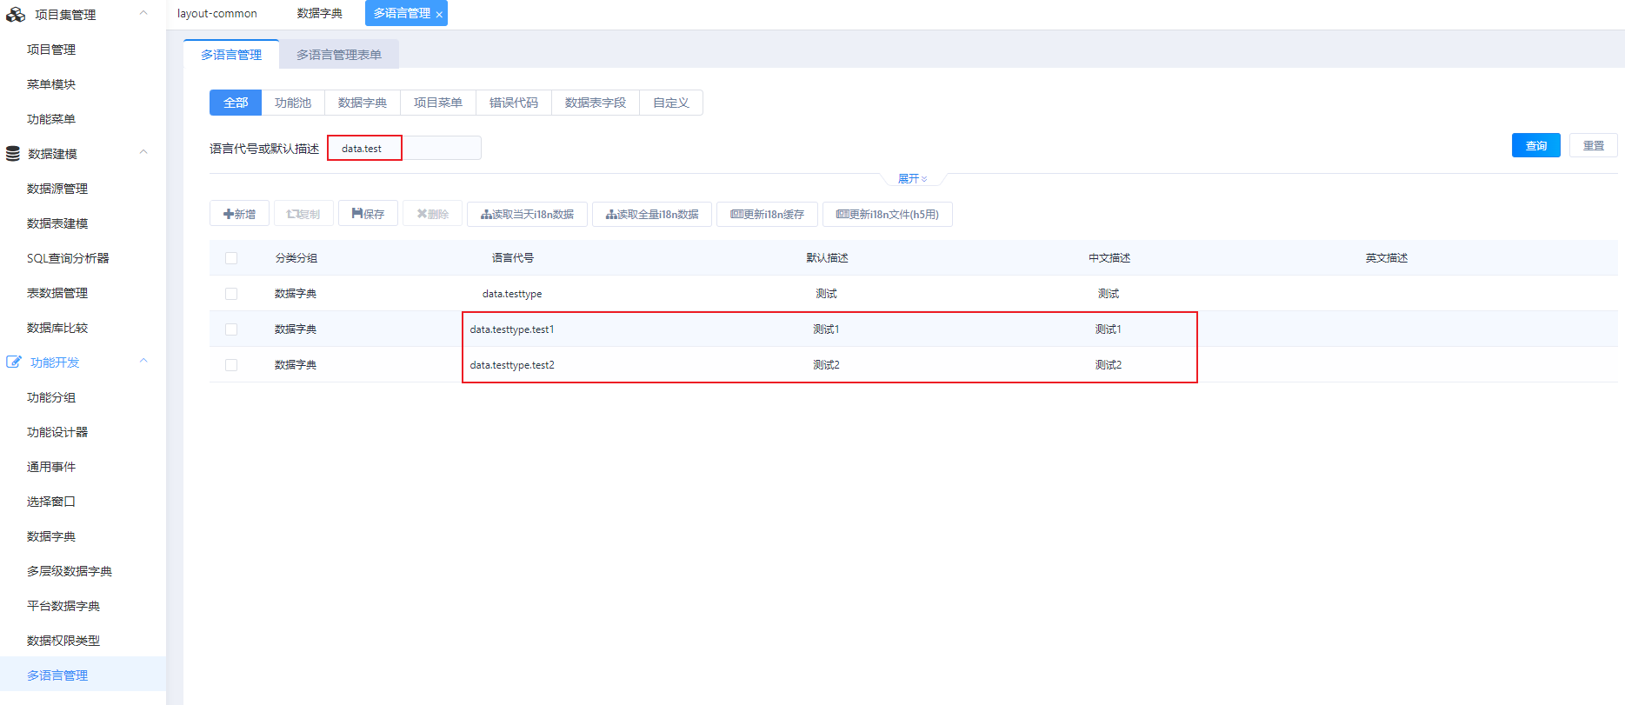The width and height of the screenshot is (1625, 705).
Task: Open 数据权限类型 in the sidebar
Action: pos(63,641)
